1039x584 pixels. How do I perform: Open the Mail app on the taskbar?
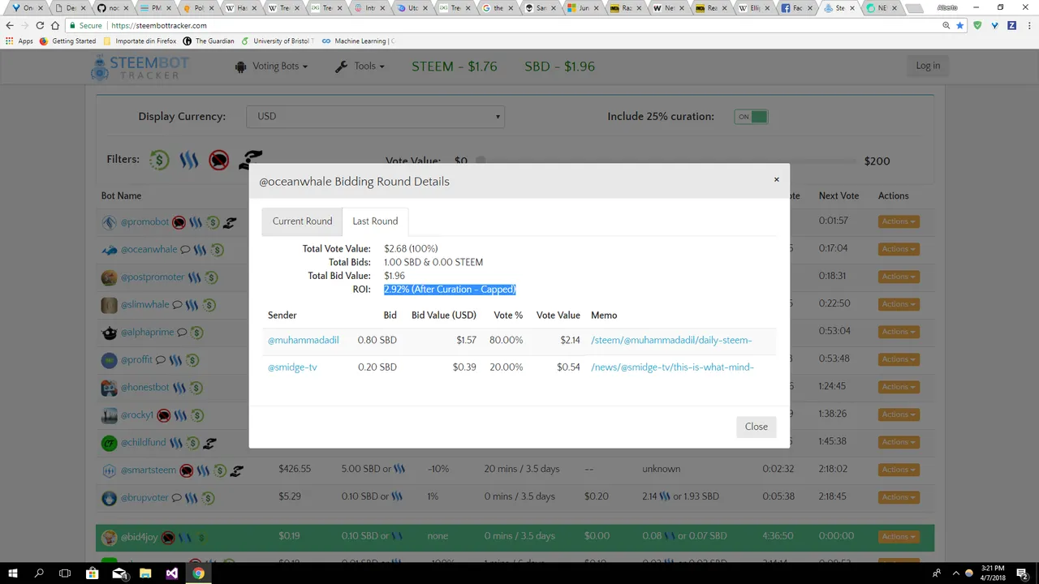[119, 573]
